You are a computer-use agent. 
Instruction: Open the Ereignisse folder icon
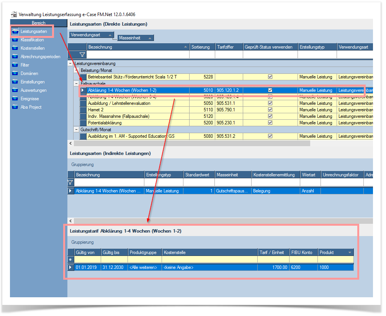click(15, 99)
